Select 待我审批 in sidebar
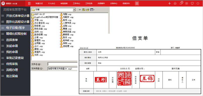 pyautogui.click(x=15, y=64)
